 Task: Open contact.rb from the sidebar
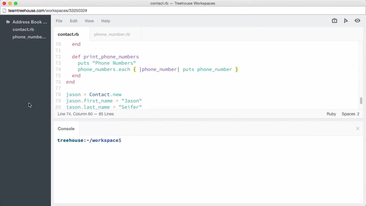click(23, 29)
